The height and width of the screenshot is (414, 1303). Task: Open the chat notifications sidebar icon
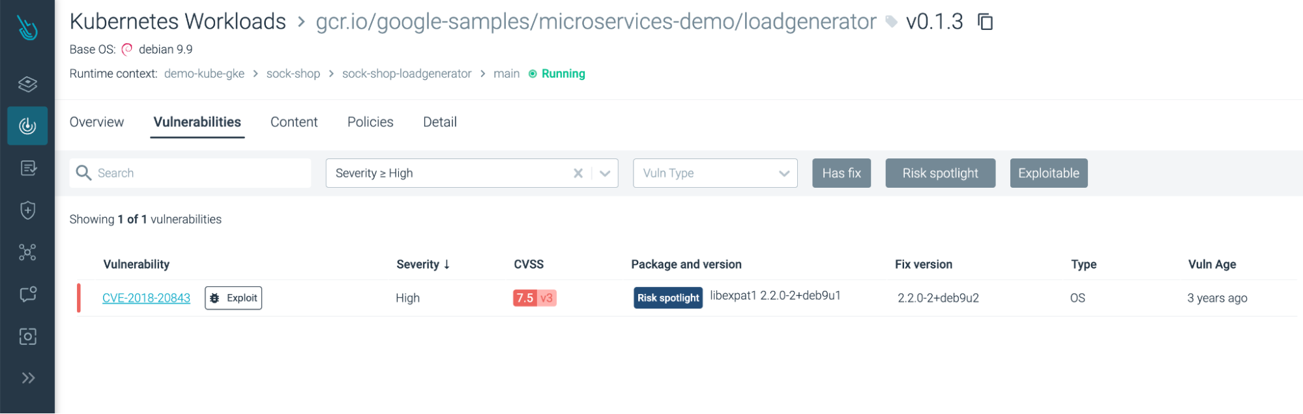(x=27, y=294)
